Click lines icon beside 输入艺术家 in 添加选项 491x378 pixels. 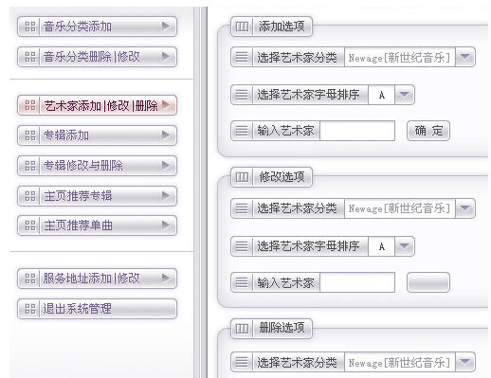click(242, 131)
